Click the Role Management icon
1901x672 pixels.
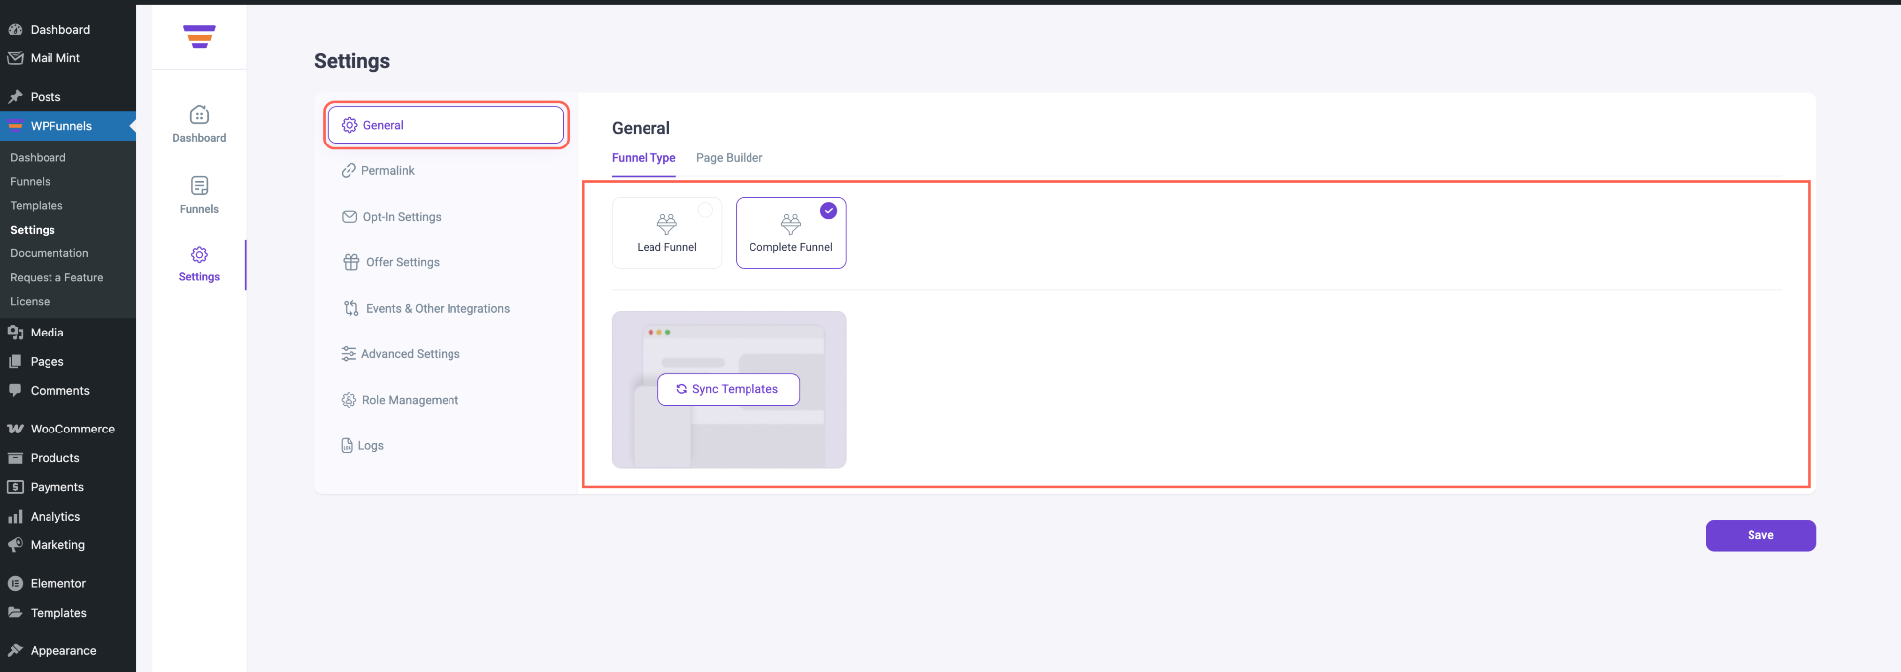click(349, 400)
